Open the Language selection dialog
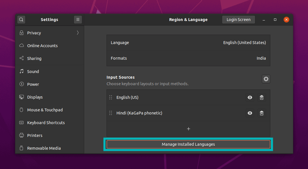Image resolution: width=308 pixels, height=169 pixels. coord(188,42)
